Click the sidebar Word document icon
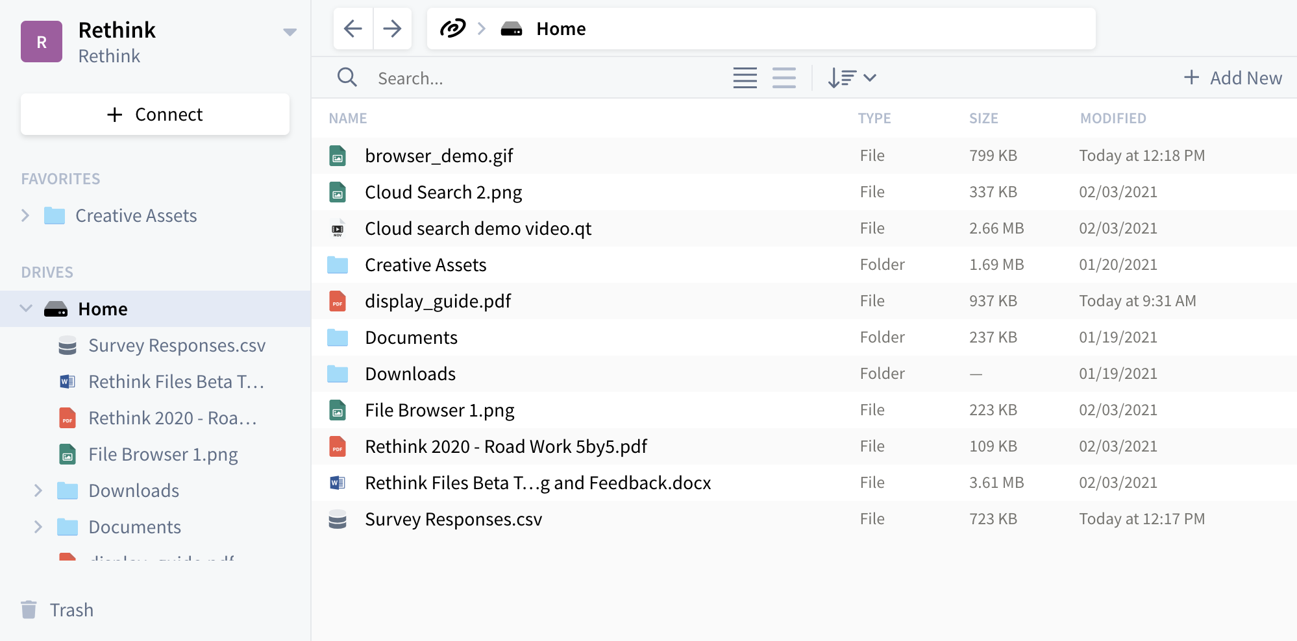This screenshot has width=1297, height=641. point(68,381)
